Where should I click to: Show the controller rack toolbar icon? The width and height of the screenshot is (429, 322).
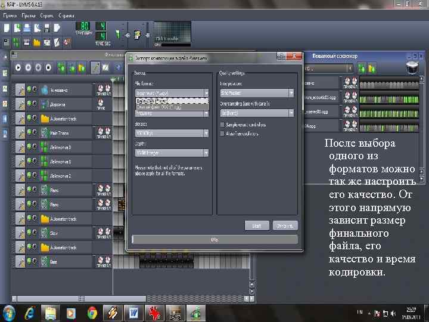click(x=67, y=43)
